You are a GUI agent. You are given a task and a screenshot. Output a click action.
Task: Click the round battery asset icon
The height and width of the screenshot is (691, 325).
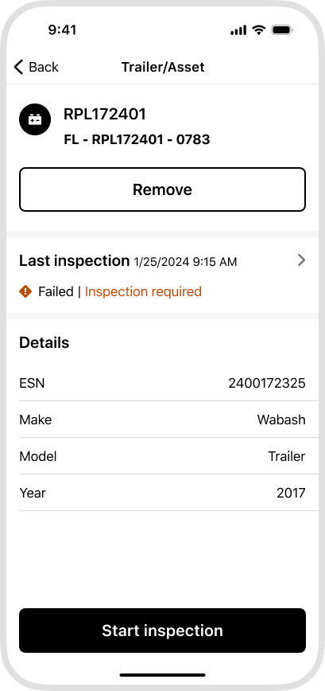click(x=35, y=119)
